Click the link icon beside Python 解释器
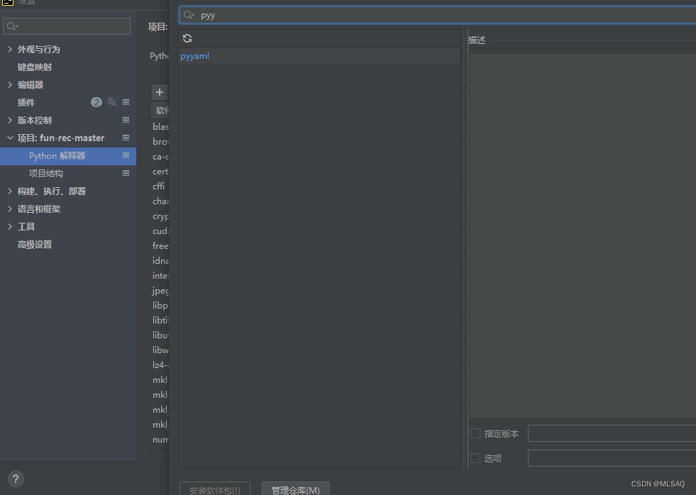Screen dimensions: 696x495 pyautogui.click(x=126, y=155)
